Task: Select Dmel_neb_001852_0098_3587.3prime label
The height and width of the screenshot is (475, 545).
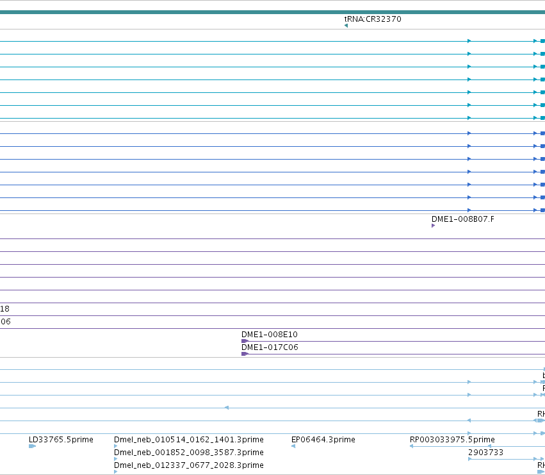Action: [189, 453]
